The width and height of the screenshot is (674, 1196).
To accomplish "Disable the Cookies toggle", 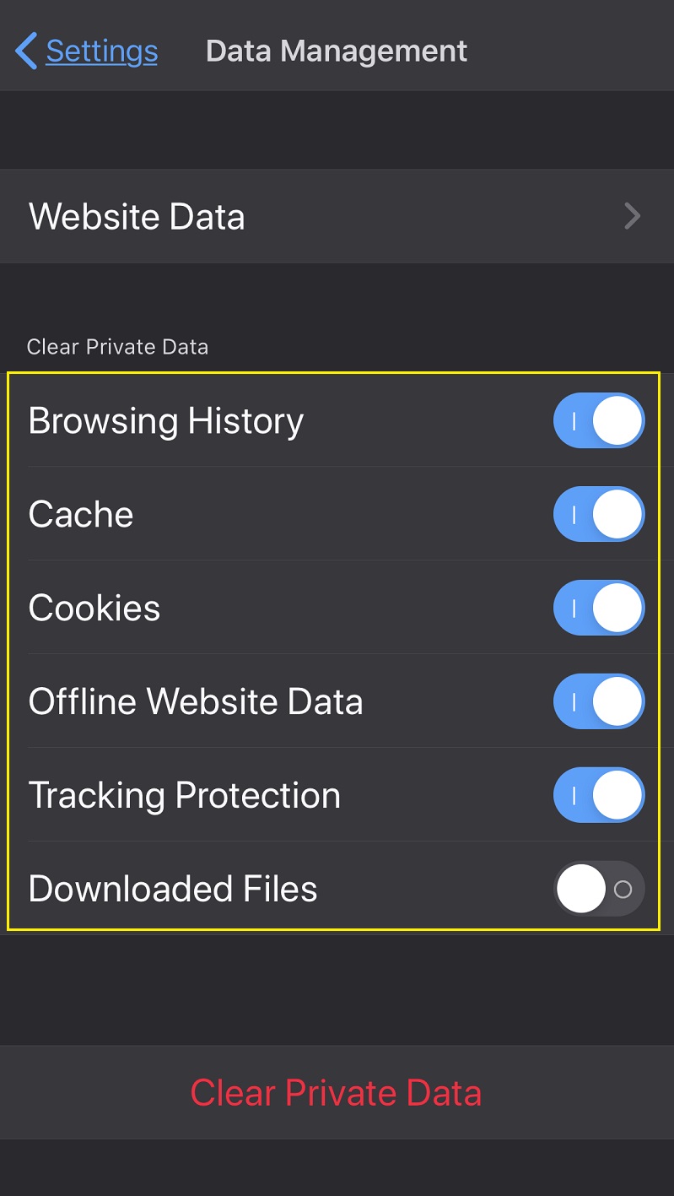I will pos(599,607).
